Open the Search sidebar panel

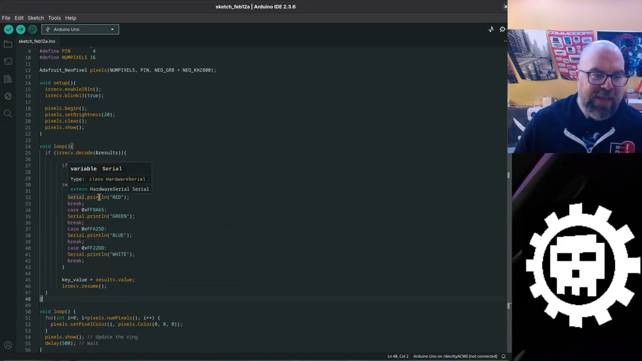point(8,114)
